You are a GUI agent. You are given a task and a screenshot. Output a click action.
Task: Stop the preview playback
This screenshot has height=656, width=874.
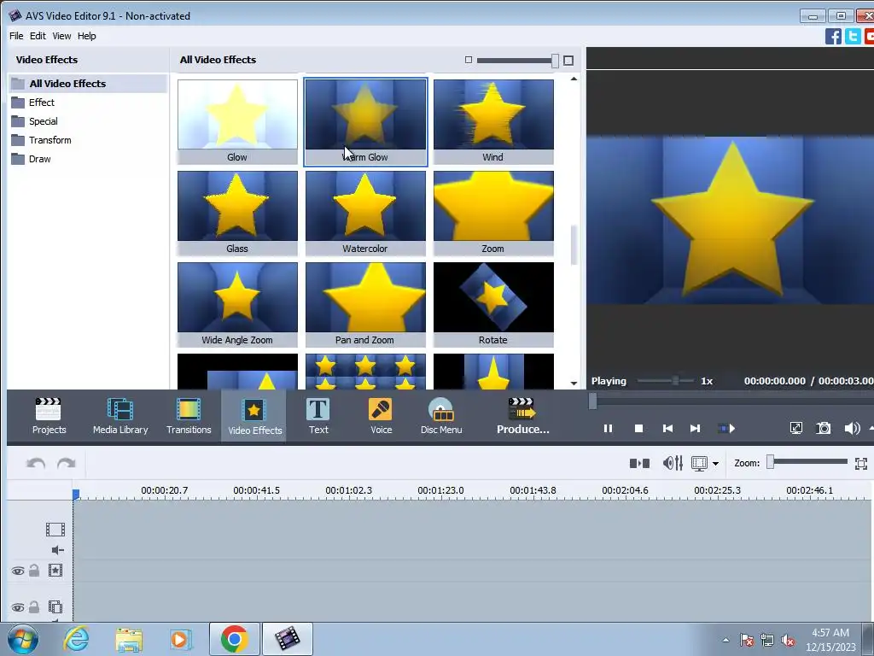638,429
